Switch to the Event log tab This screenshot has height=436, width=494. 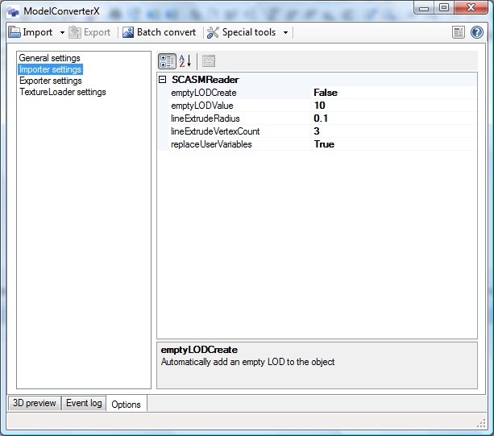(x=84, y=403)
